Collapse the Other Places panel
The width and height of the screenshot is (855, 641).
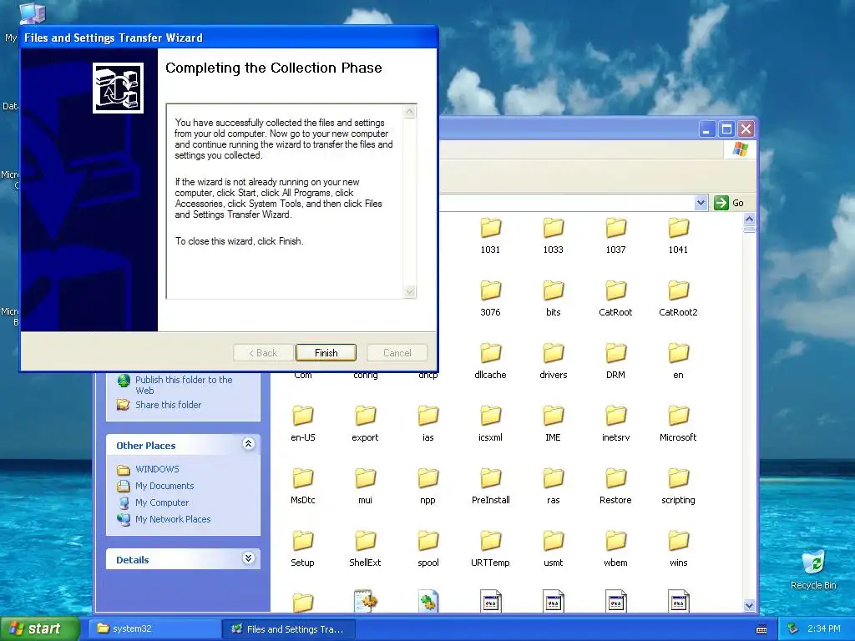click(248, 444)
